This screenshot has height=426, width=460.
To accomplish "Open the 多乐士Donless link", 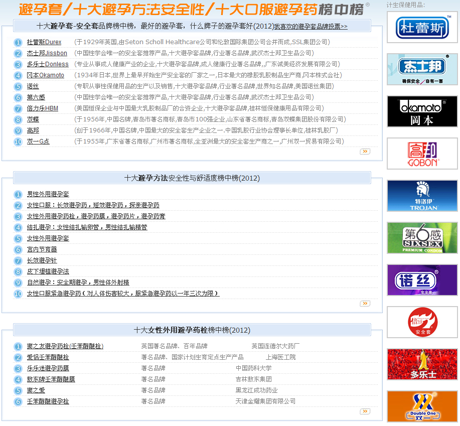I will 48,64.
